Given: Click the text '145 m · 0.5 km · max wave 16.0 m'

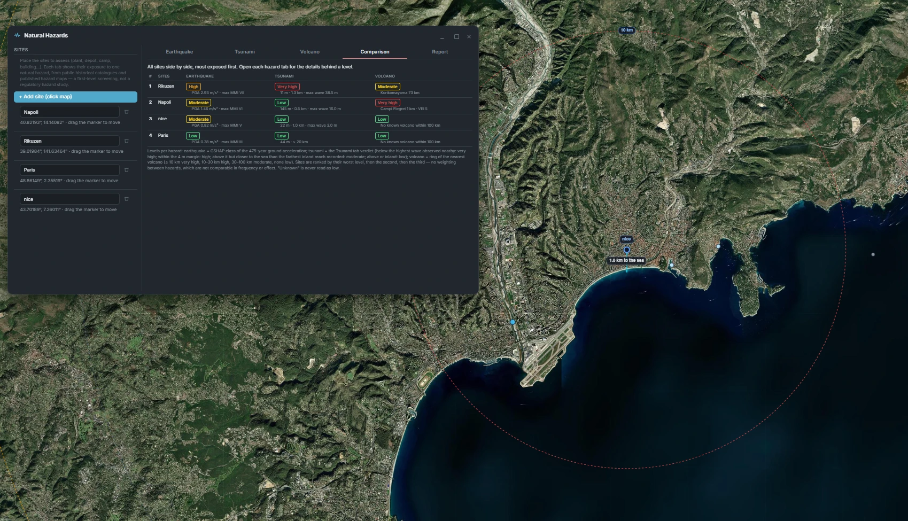Looking at the screenshot, I should (x=311, y=108).
